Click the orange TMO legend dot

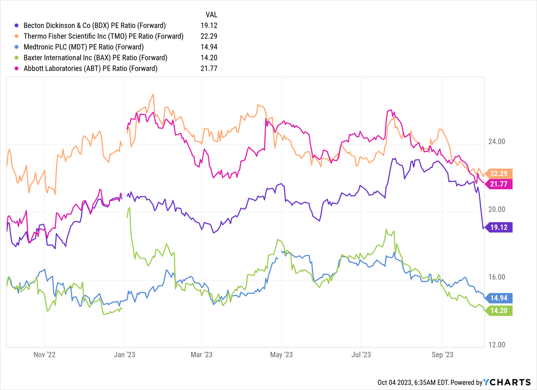click(16, 36)
